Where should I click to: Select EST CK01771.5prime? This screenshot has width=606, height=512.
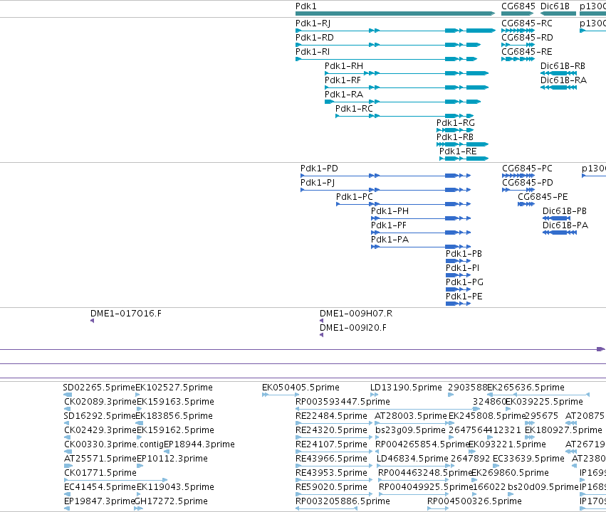(115, 480)
